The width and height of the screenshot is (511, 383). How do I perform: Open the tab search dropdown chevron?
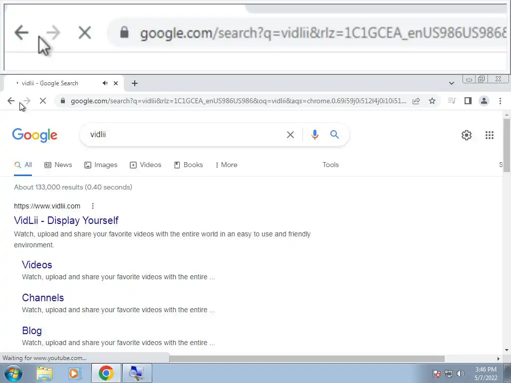[x=451, y=83]
